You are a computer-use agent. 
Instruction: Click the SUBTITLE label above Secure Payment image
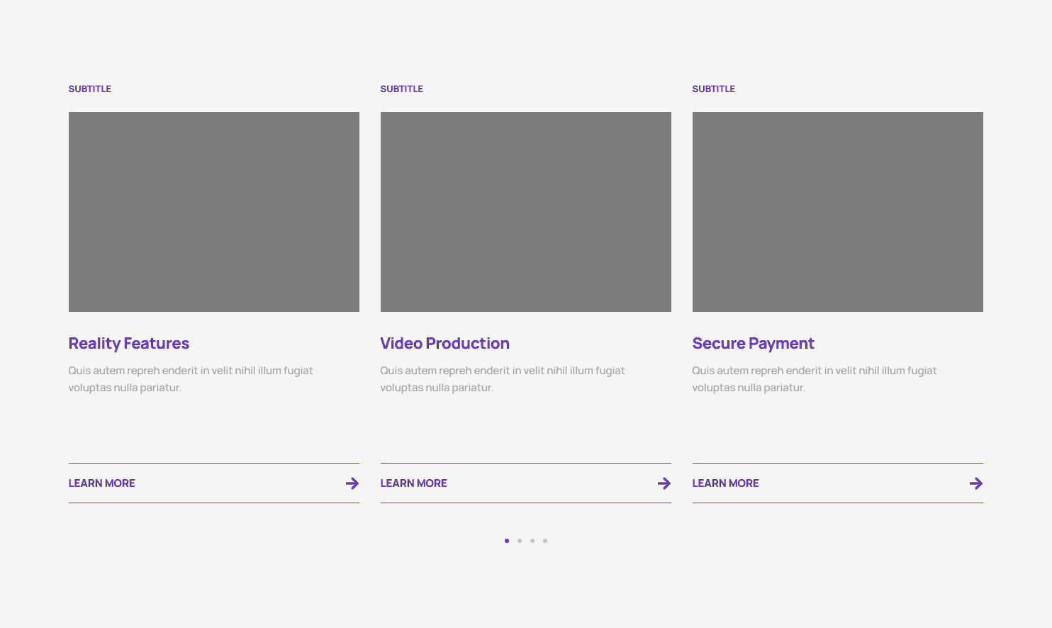click(714, 89)
